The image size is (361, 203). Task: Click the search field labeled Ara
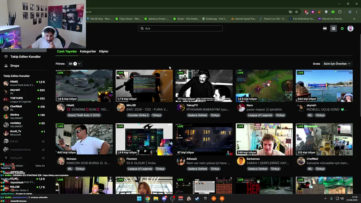coord(180,28)
